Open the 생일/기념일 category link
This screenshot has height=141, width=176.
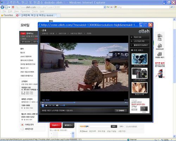click(112, 131)
